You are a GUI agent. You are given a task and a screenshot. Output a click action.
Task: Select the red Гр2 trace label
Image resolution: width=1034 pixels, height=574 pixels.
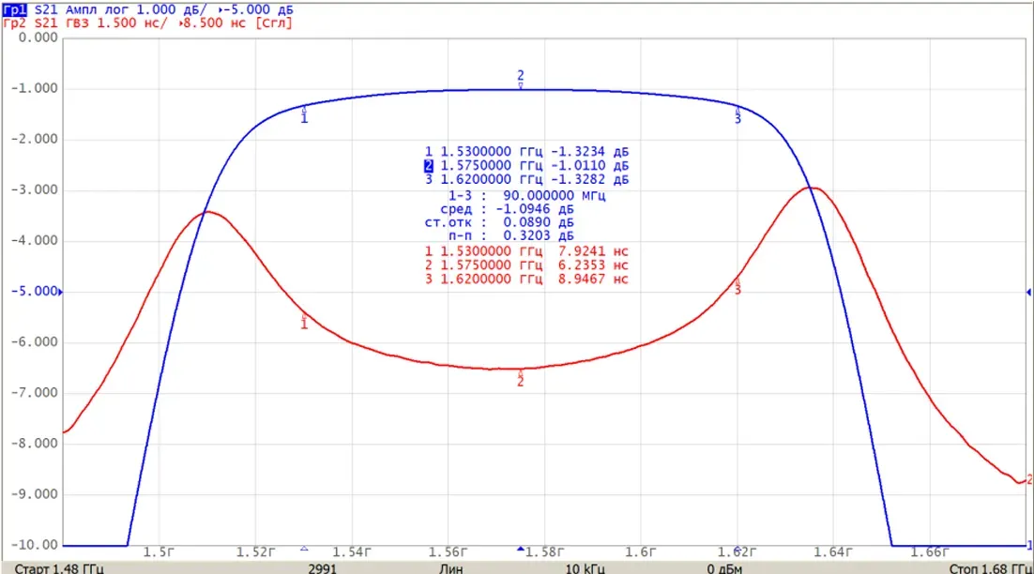[14, 23]
